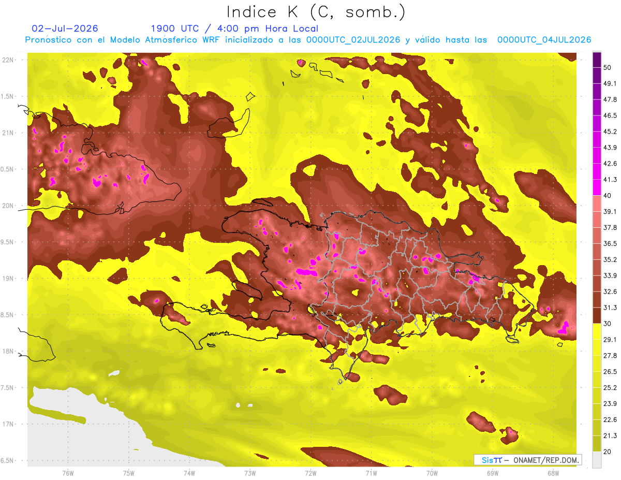Screen dimensions: 621x480
Task: Click the longitude axis label "68W"
Action: [553, 473]
